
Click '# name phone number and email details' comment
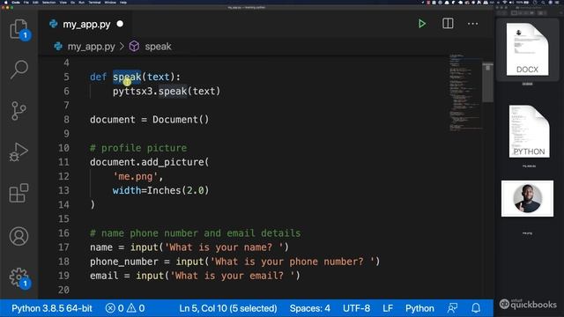point(196,232)
